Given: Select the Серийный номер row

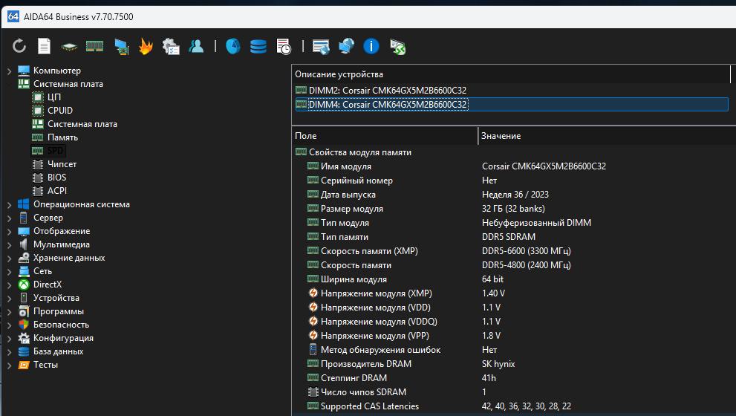Looking at the screenshot, I should (x=514, y=181).
